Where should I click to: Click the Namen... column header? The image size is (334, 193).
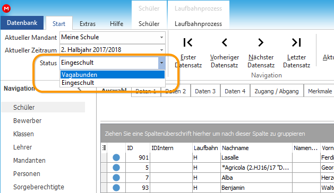[306, 148]
